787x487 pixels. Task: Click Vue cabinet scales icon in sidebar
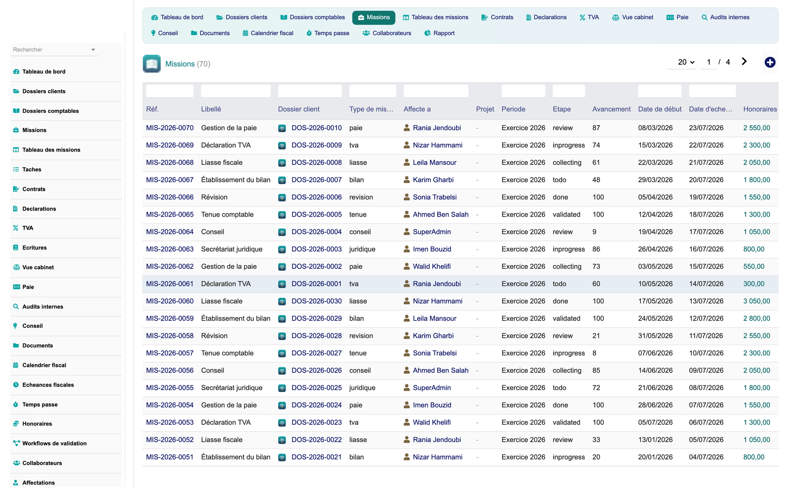[16, 267]
